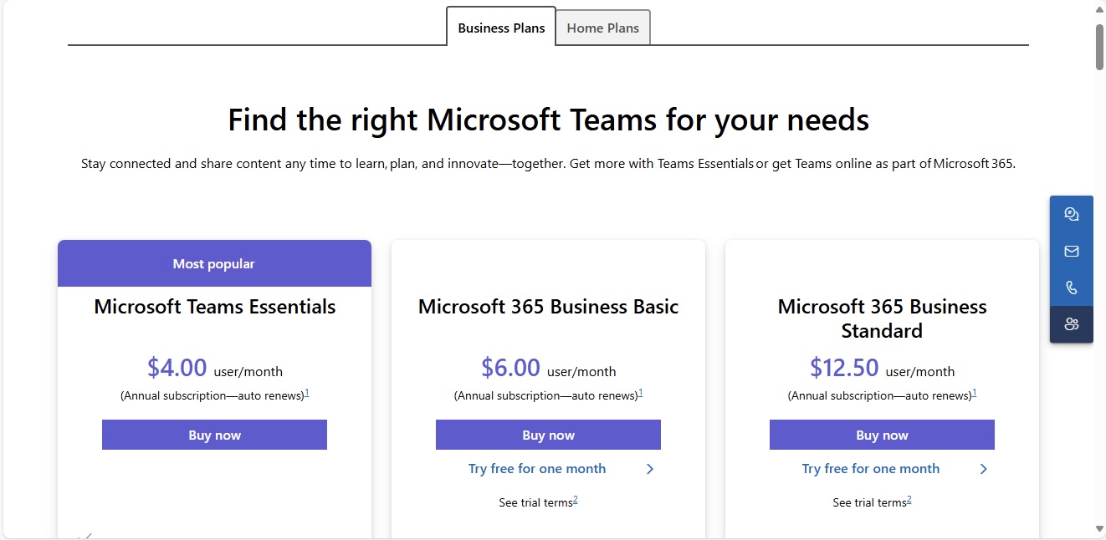The width and height of the screenshot is (1106, 540).
Task: Open footnote 2 for Business Standard trial terms
Action: coord(909,500)
